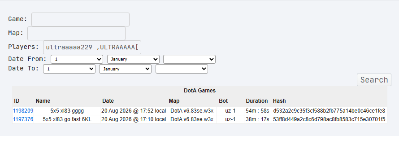Open the Date To month dropdown
Image resolution: width=399 pixels, height=166 pixels.
tap(125, 69)
